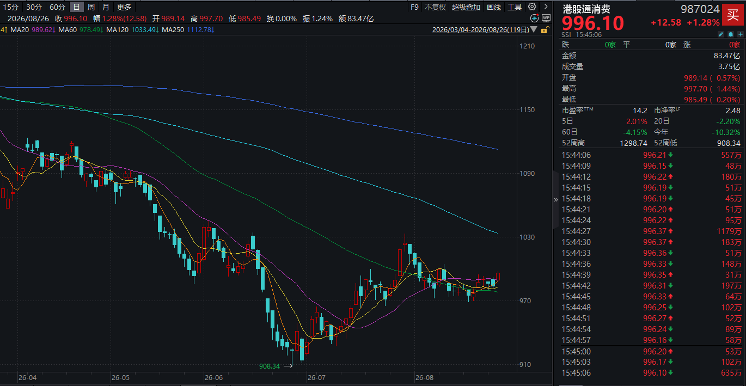Click the 开盘 989.14 row
This screenshot has height=386, width=746.
651,78
